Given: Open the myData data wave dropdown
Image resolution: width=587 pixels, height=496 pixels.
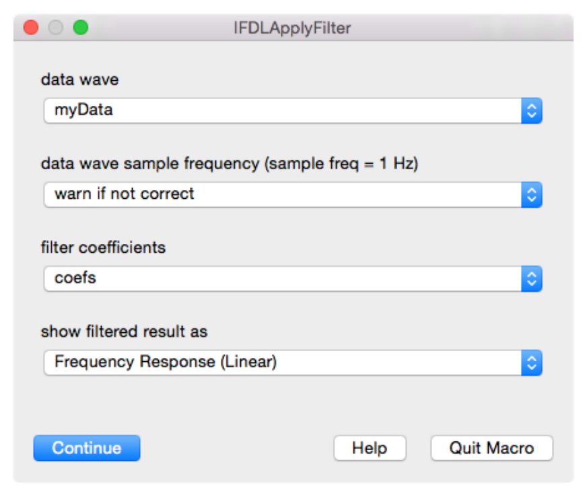Looking at the screenshot, I should tap(283, 111).
